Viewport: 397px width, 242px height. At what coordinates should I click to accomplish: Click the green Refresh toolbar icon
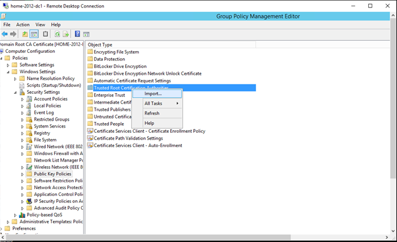coord(57,34)
